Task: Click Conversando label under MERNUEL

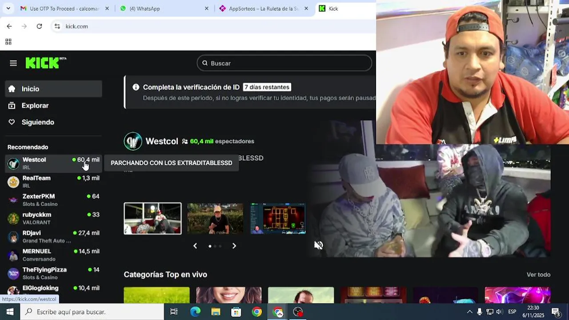Action: click(x=39, y=259)
